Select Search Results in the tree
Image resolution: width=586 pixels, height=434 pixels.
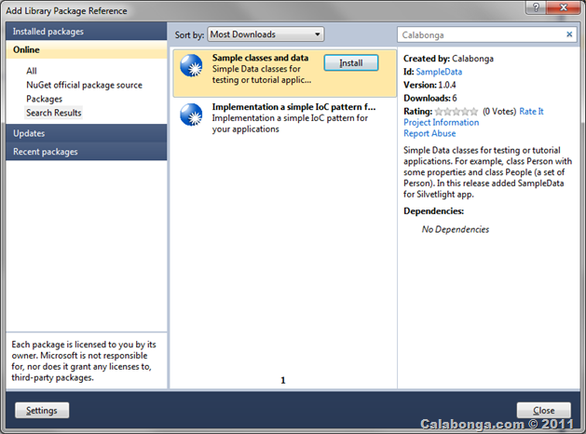click(x=53, y=113)
